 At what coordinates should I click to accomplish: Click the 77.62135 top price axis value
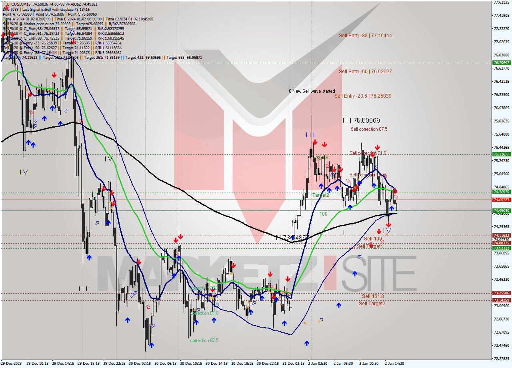(x=502, y=2)
